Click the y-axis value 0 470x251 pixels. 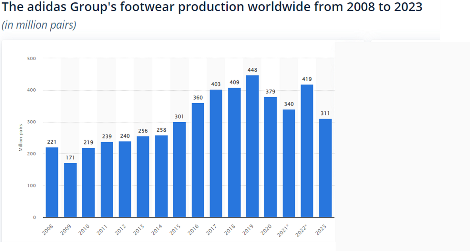[35, 217]
